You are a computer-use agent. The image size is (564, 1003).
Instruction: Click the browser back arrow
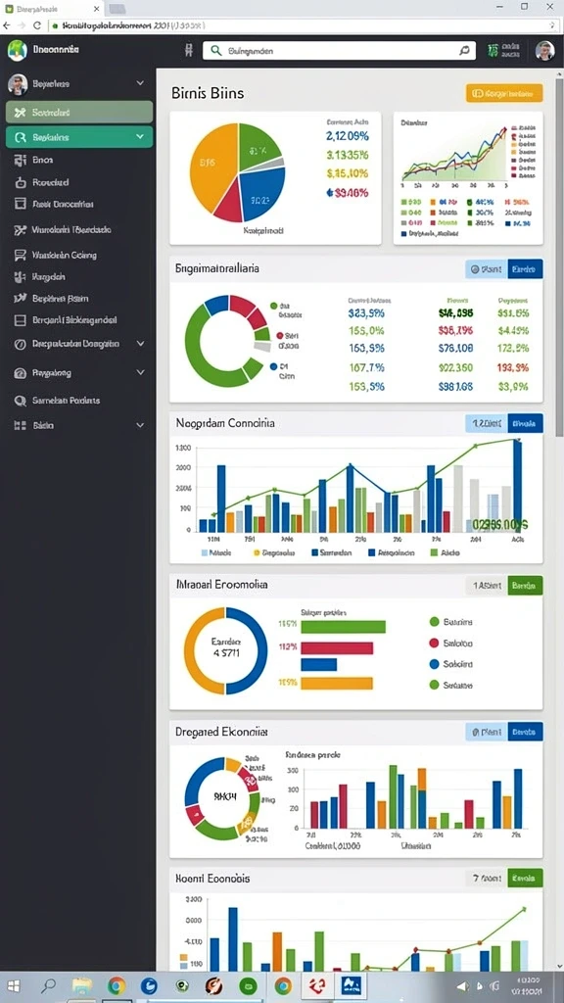tap(7, 25)
